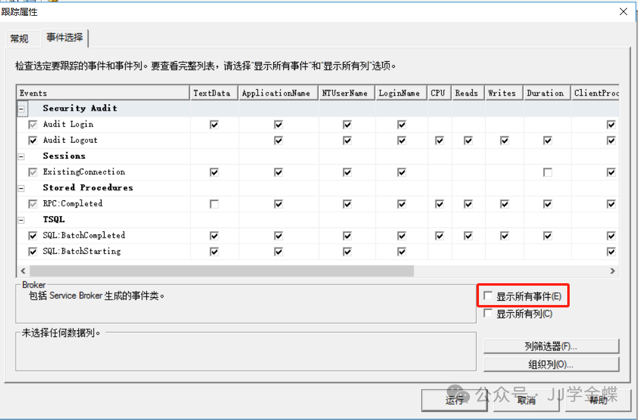Select the Audit Login event name
The image size is (638, 420).
[x=68, y=124]
